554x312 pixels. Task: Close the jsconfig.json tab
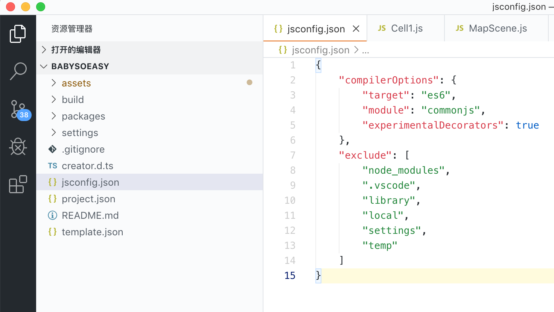356,28
